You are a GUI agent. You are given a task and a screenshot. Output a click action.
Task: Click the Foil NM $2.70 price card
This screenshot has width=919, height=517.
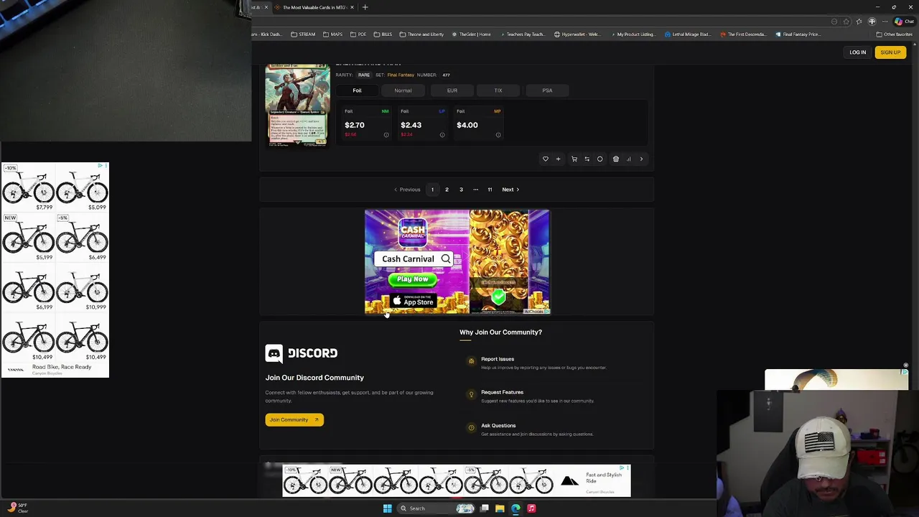[x=366, y=124]
